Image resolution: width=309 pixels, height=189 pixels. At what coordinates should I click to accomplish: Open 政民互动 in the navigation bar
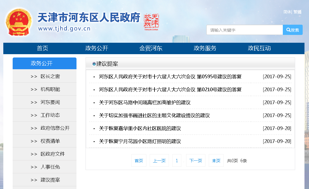coord(259,48)
